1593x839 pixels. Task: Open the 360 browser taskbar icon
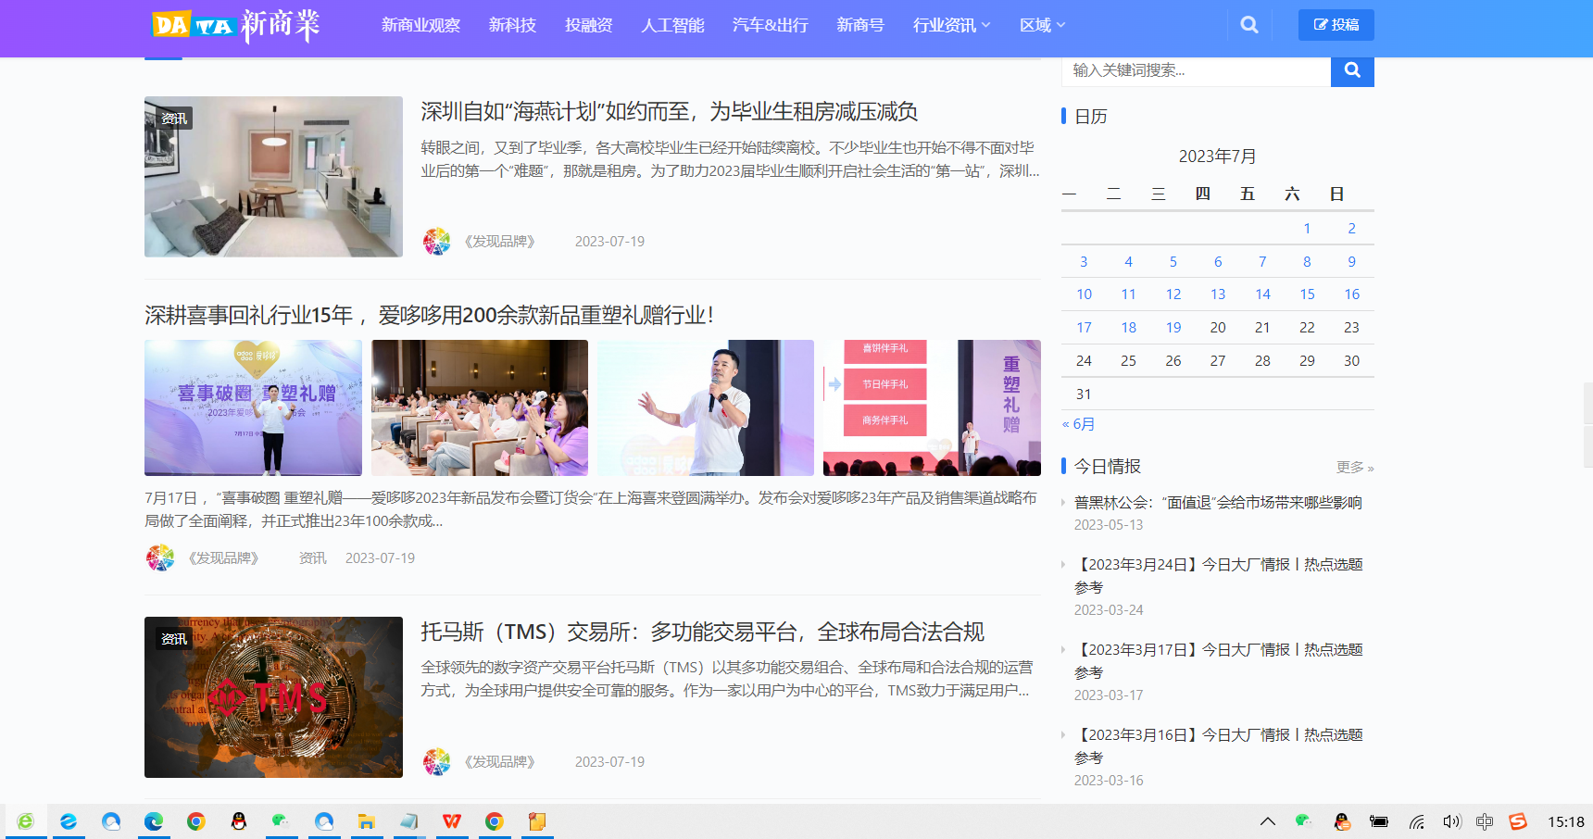[x=25, y=821]
